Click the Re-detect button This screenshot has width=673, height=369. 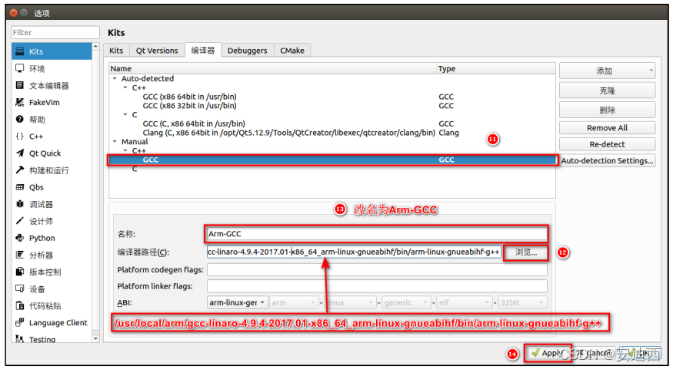[608, 144]
